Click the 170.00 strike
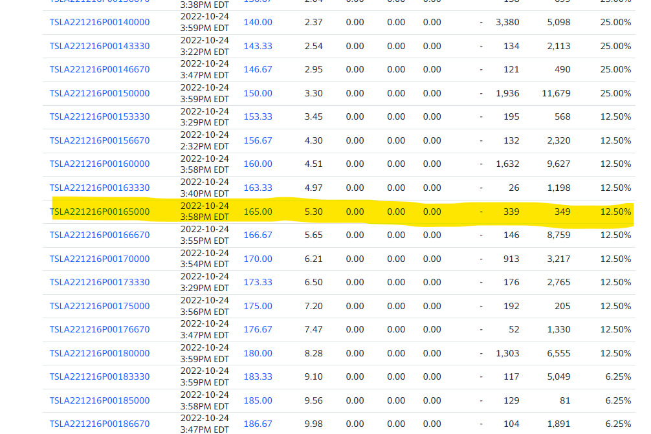The height and width of the screenshot is (434, 651). [258, 259]
